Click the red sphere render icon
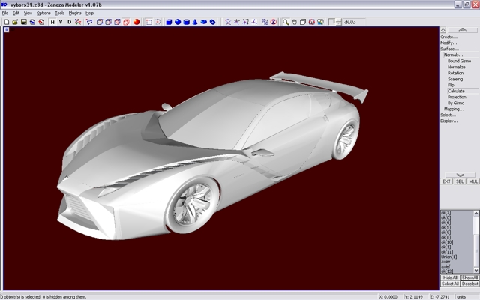 pyautogui.click(x=136, y=22)
